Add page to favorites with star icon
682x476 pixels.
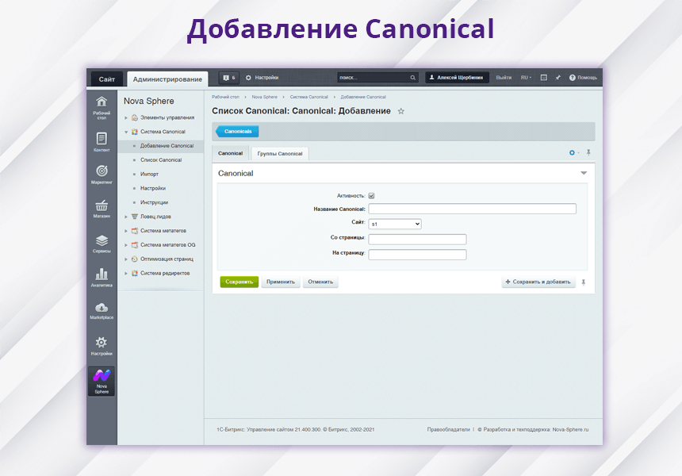[401, 111]
